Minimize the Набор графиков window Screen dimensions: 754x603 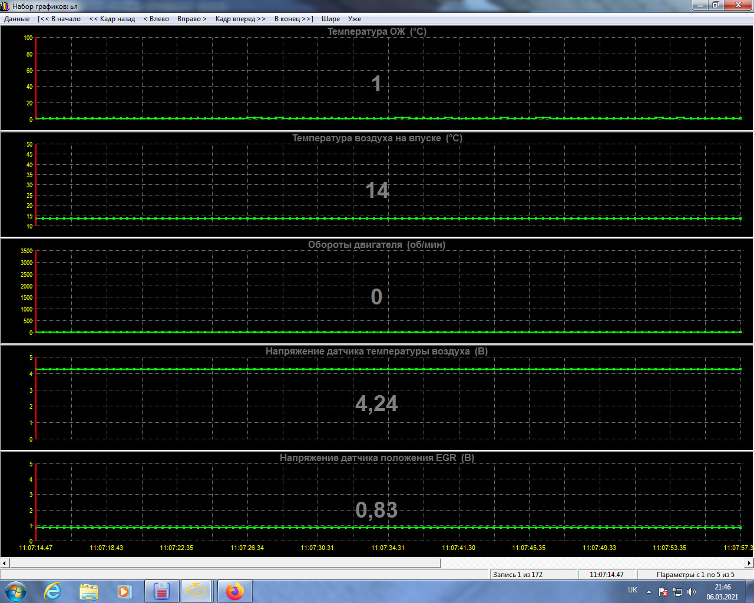(x=699, y=5)
